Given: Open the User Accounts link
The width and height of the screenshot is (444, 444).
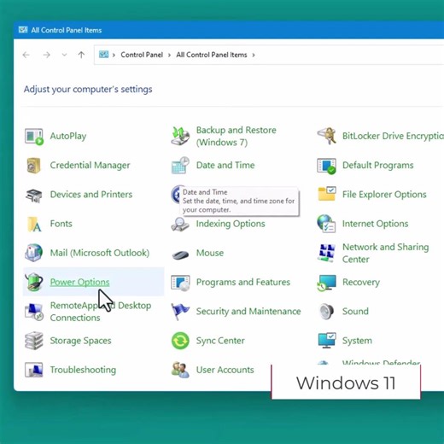Looking at the screenshot, I should (225, 370).
